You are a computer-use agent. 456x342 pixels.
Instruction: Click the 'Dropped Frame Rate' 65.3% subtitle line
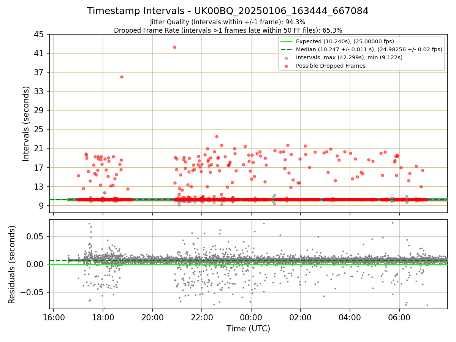(x=228, y=30)
